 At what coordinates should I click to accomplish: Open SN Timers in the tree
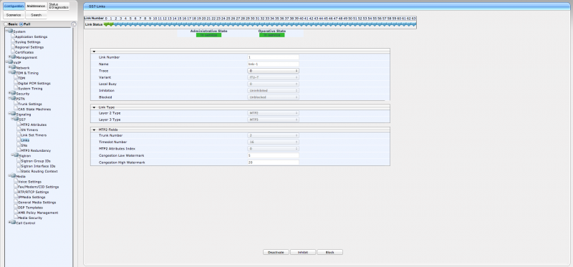(x=29, y=130)
